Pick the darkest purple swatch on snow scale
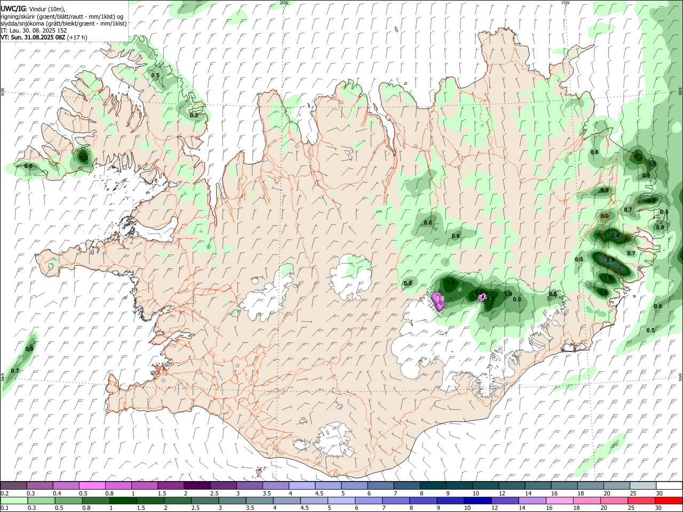The height and width of the screenshot is (512, 683). coord(197,485)
